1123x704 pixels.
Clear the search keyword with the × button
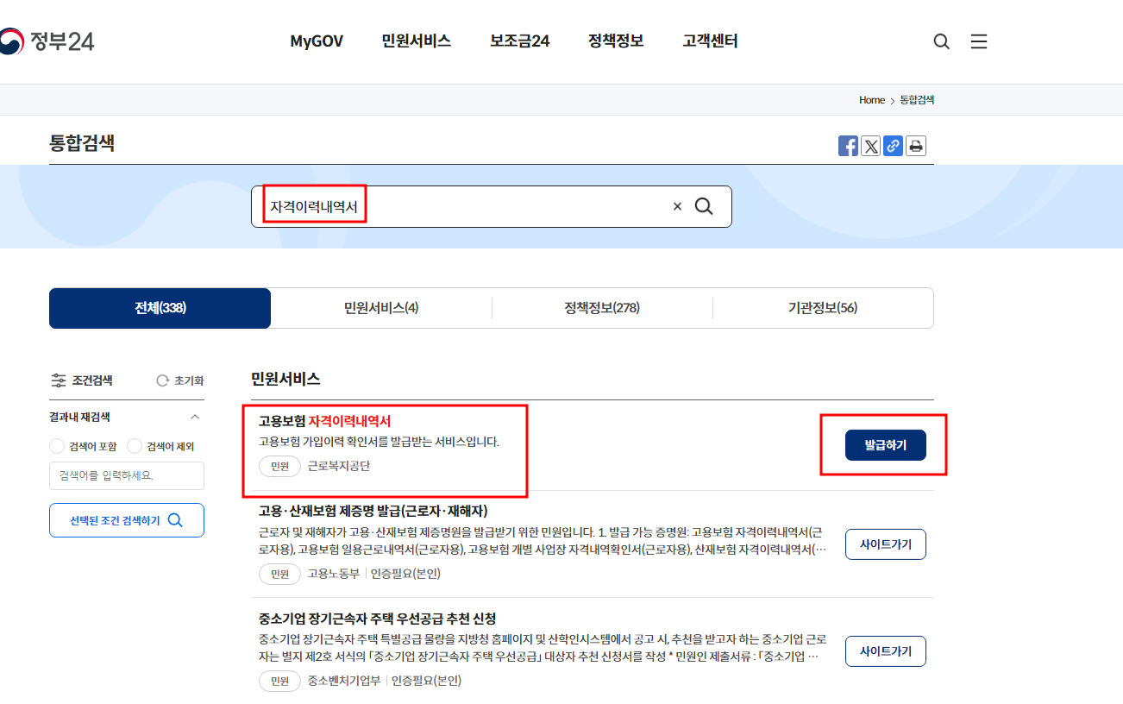click(677, 205)
